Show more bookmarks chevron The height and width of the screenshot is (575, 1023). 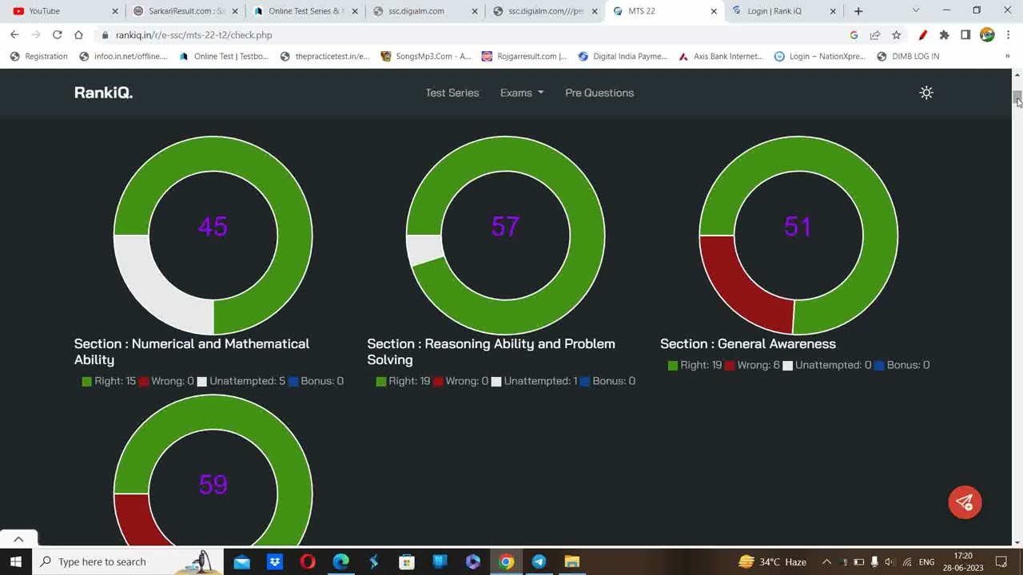1008,56
